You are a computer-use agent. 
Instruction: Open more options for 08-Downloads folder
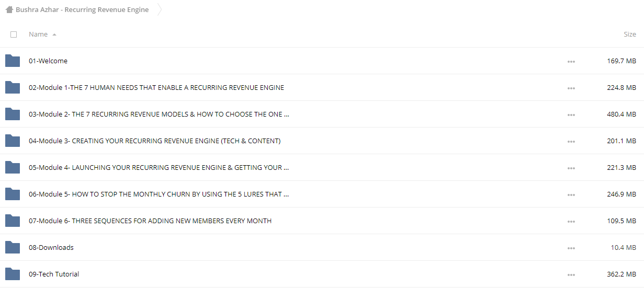coord(571,248)
